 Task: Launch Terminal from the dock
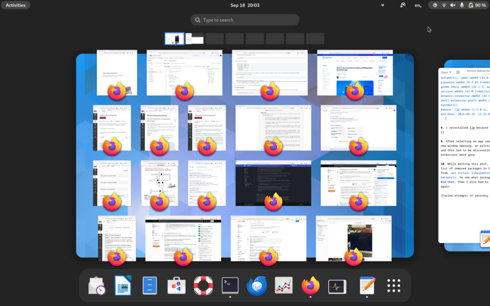(x=230, y=286)
